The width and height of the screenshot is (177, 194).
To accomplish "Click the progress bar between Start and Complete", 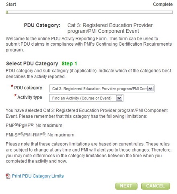I will coord(89,12).
